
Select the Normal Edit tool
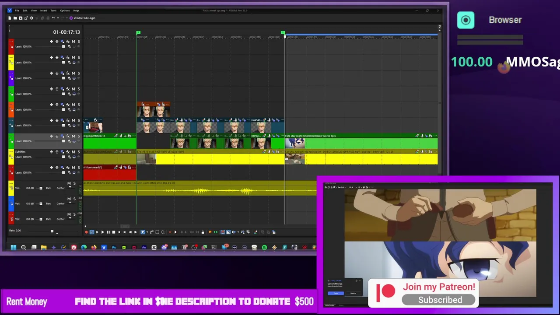tap(143, 232)
